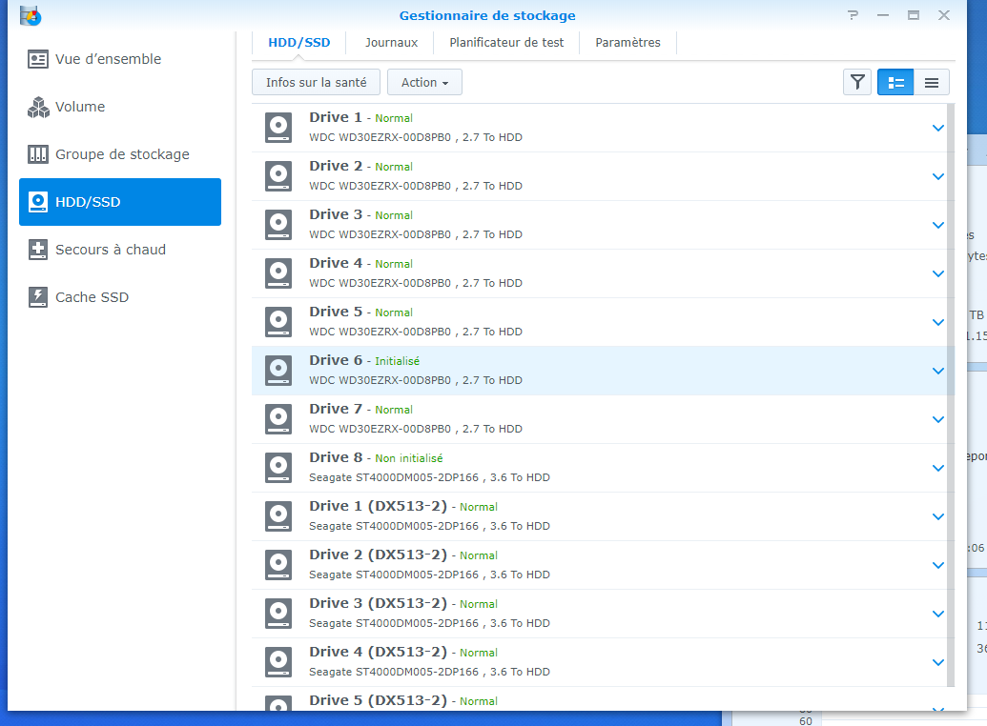Click the drive list vertical scrollbar
Image resolution: width=987 pixels, height=726 pixels.
point(950,381)
